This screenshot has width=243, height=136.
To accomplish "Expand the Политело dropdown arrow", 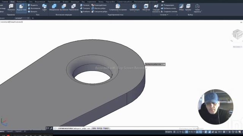I will (11, 11).
